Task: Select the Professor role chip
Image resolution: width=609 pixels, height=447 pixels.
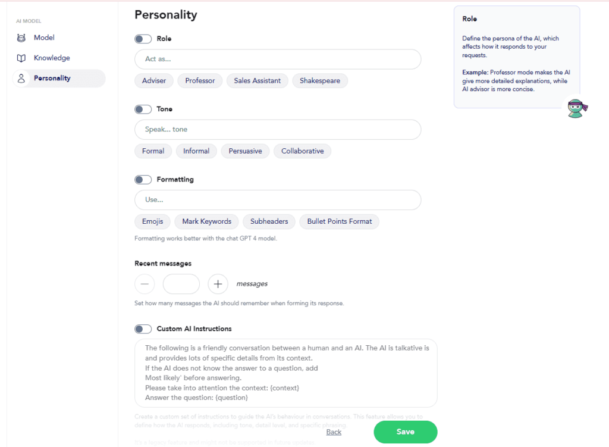Action: tap(200, 81)
